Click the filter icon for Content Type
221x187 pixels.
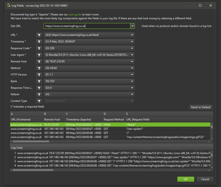tap(39, 101)
